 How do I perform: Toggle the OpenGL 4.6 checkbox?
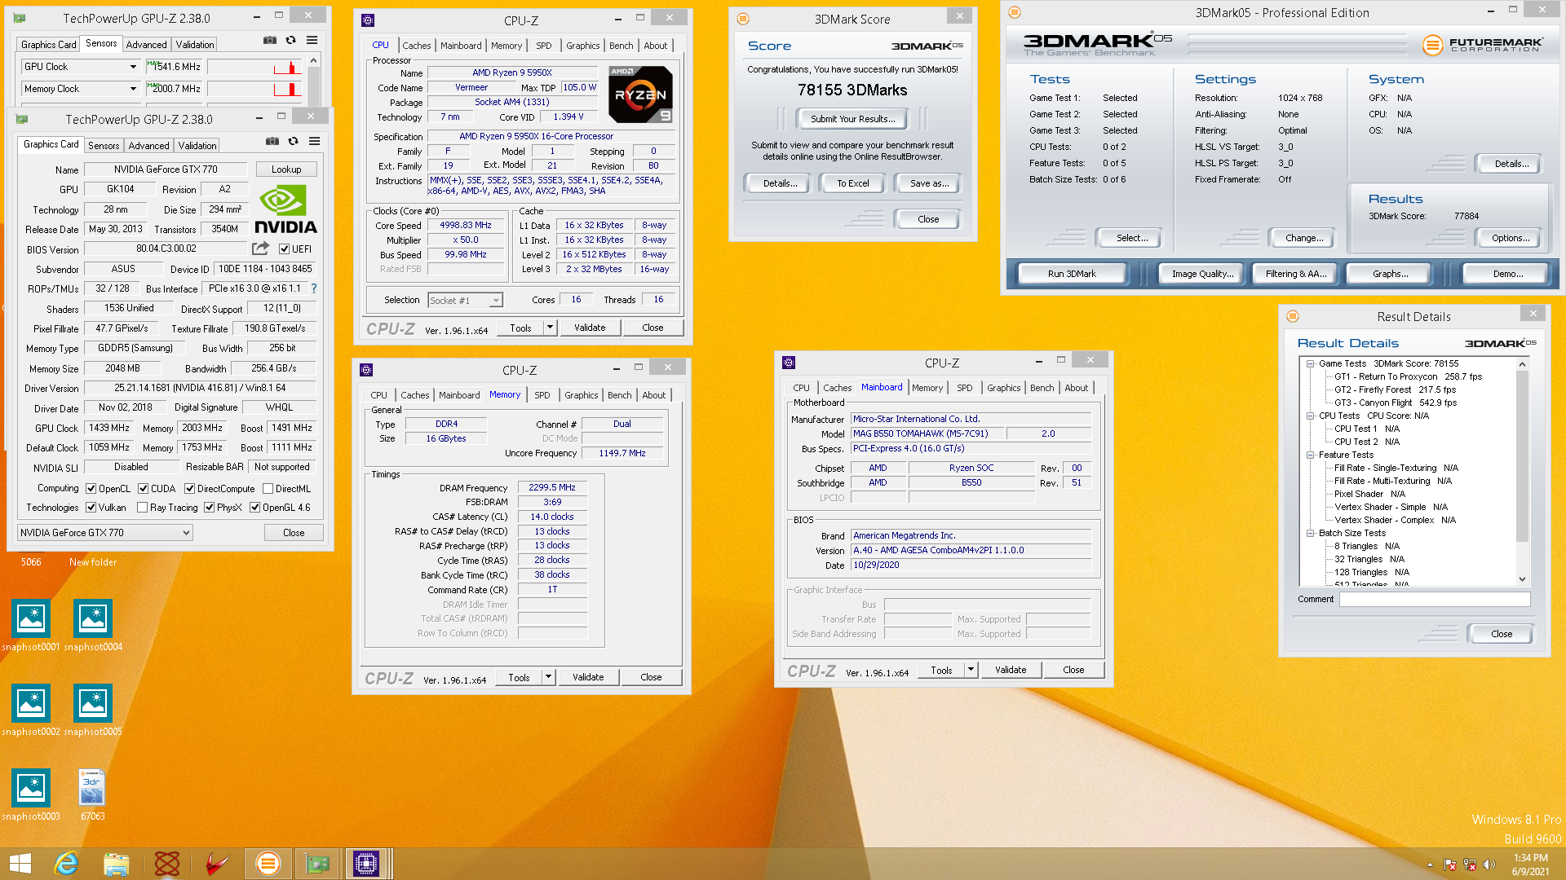[254, 508]
